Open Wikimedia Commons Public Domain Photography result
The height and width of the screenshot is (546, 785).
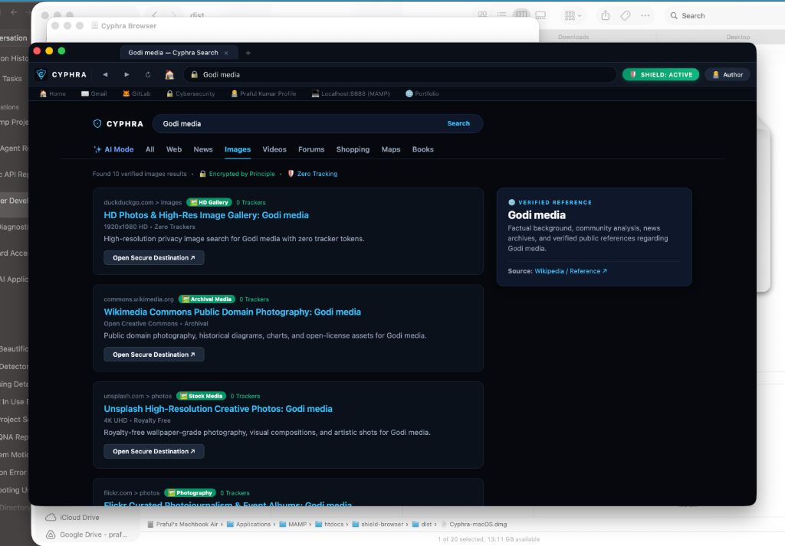232,312
